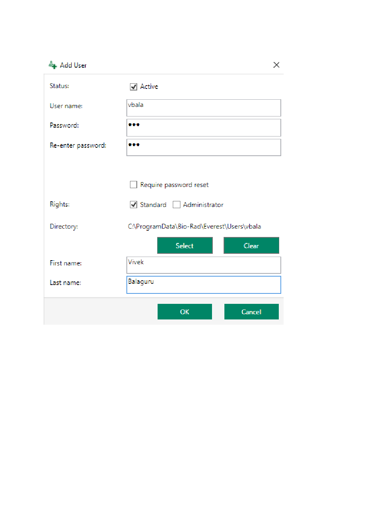
Task: Click the Administrator label text
Action: pyautogui.click(x=203, y=205)
